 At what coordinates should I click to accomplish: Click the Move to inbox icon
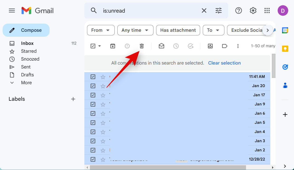210,46
